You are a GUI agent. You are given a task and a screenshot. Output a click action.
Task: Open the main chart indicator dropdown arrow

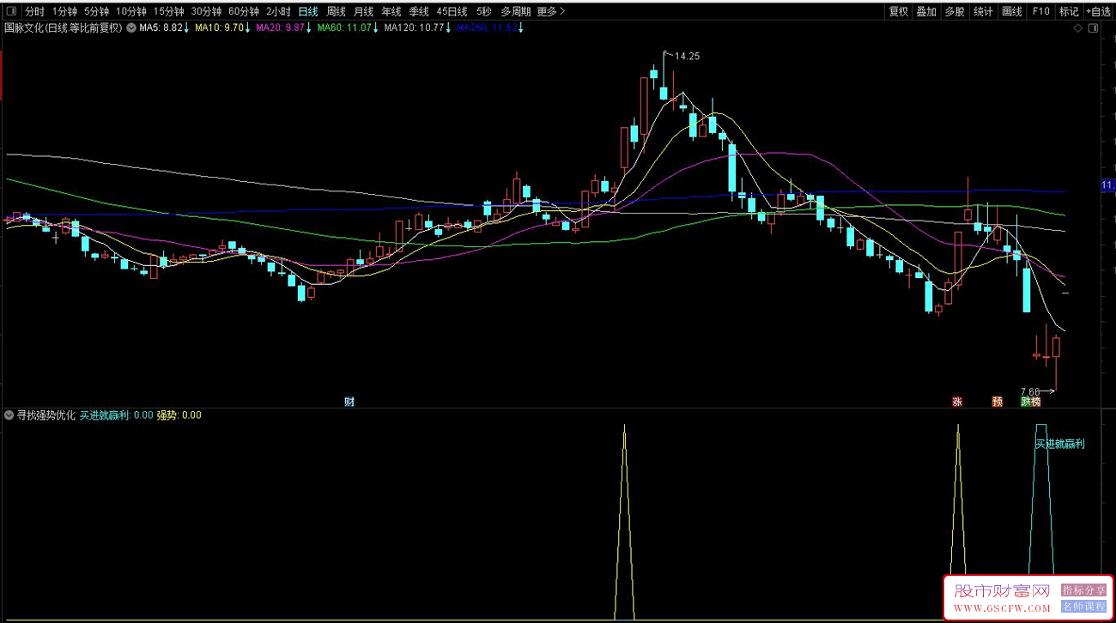click(130, 27)
